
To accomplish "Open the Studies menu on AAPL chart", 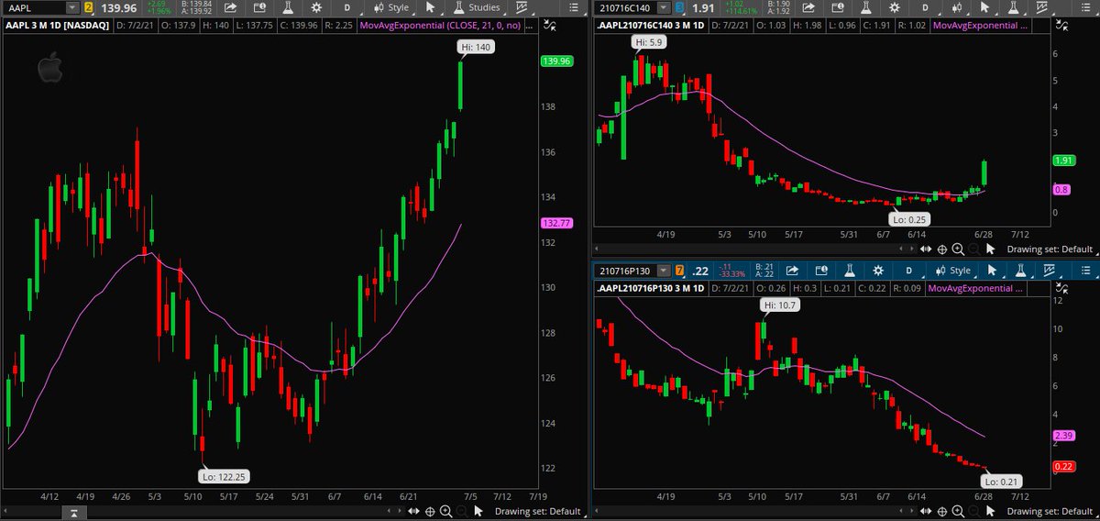I will click(477, 7).
